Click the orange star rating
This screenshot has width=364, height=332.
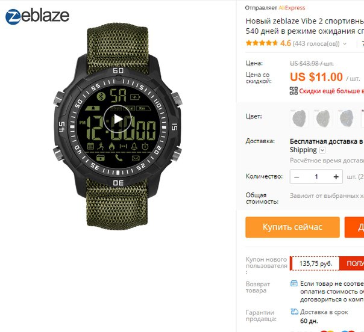(x=262, y=43)
